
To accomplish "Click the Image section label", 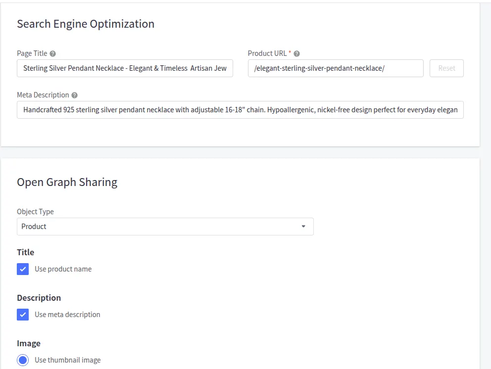I will (29, 344).
